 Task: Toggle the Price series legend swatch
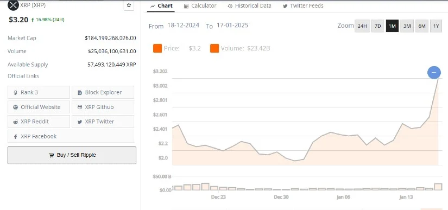coord(157,48)
